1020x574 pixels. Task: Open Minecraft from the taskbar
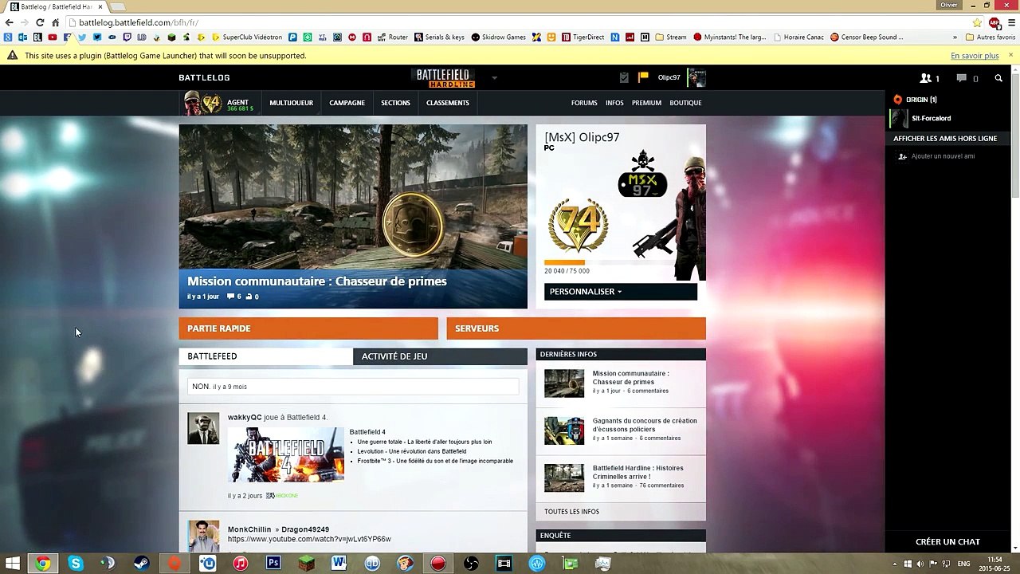coord(306,564)
